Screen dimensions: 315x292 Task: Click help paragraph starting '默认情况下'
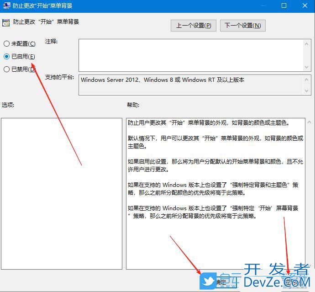pyautogui.click(x=215, y=142)
